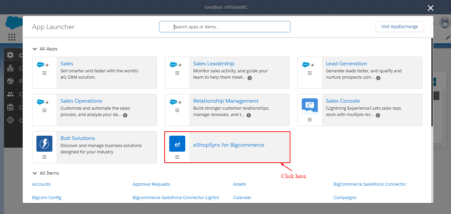Click the info icon on Sales Leadership tile
This screenshot has width=451, height=214.
[x=250, y=78]
